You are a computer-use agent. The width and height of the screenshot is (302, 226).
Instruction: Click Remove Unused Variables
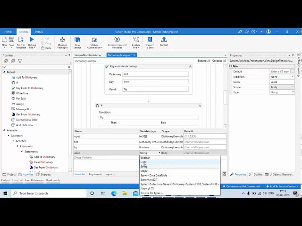coord(117,43)
